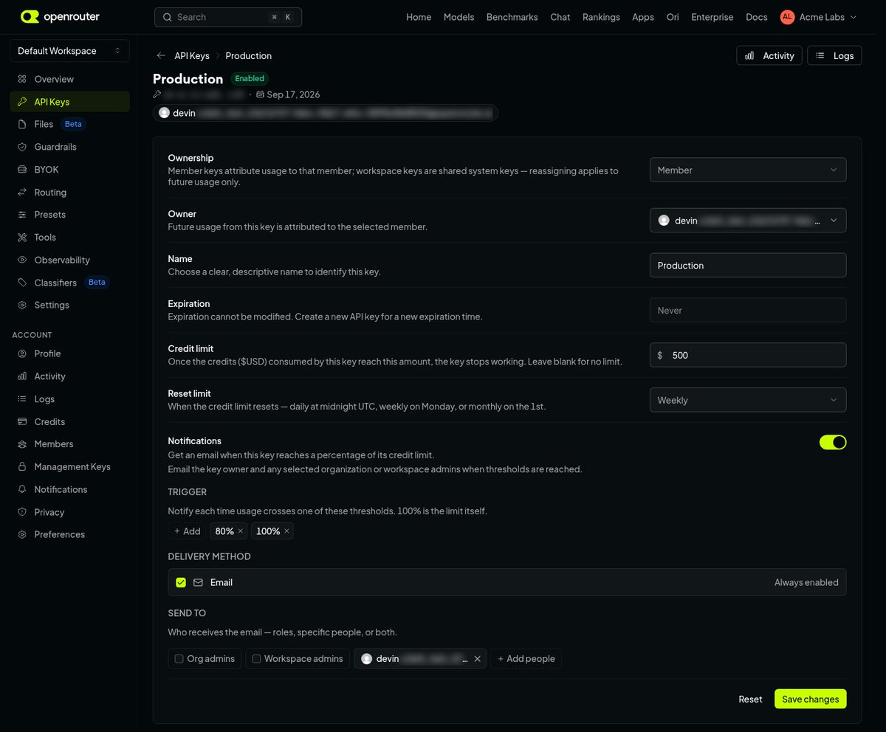Click the Search box in header
Screen dimensions: 886x732
click(228, 17)
